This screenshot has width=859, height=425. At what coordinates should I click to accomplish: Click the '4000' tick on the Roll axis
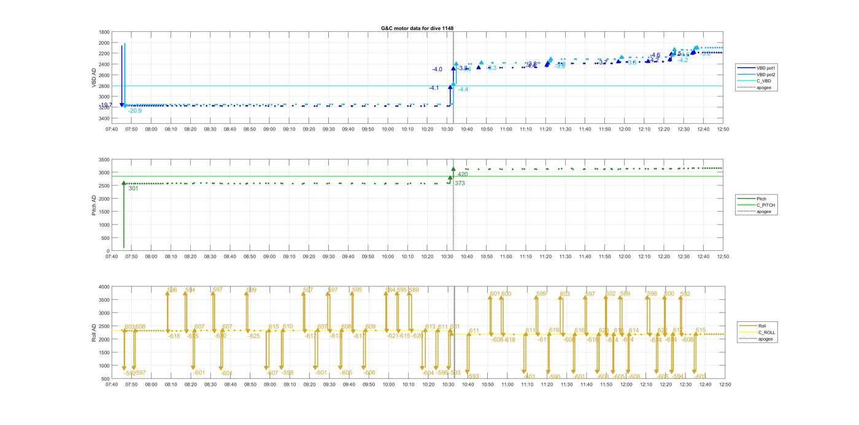[104, 287]
